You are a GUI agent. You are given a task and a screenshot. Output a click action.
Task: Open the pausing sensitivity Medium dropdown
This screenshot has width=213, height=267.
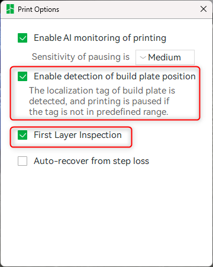pyautogui.click(x=165, y=57)
